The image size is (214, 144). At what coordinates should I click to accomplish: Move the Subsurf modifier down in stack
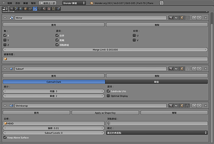(x=199, y=69)
